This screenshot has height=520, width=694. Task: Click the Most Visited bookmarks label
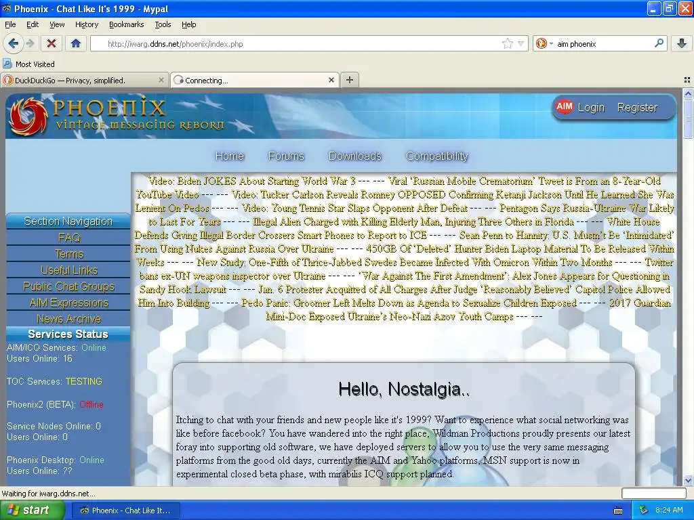click(x=35, y=64)
